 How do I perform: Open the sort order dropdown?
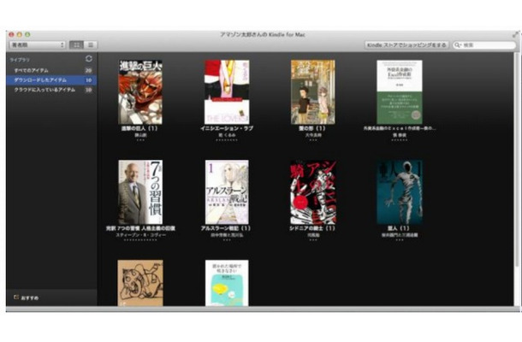point(38,45)
